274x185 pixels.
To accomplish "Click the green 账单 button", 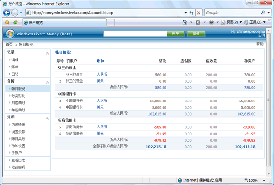I will click(x=175, y=34).
